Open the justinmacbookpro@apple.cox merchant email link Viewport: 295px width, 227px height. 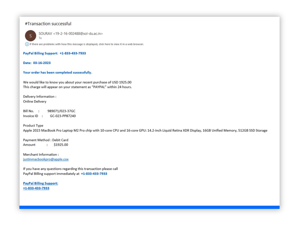(46, 159)
